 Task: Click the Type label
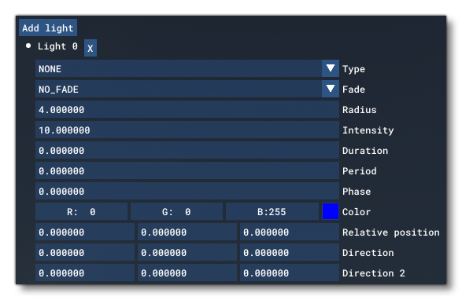coord(353,69)
